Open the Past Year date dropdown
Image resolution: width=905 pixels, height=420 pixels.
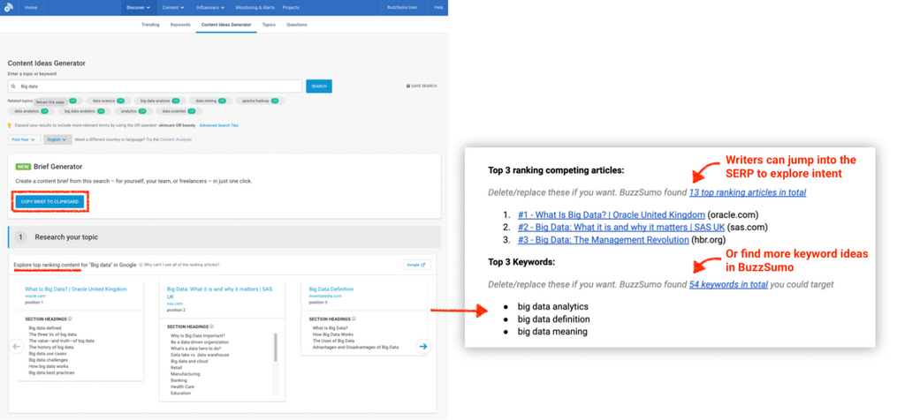pyautogui.click(x=23, y=139)
